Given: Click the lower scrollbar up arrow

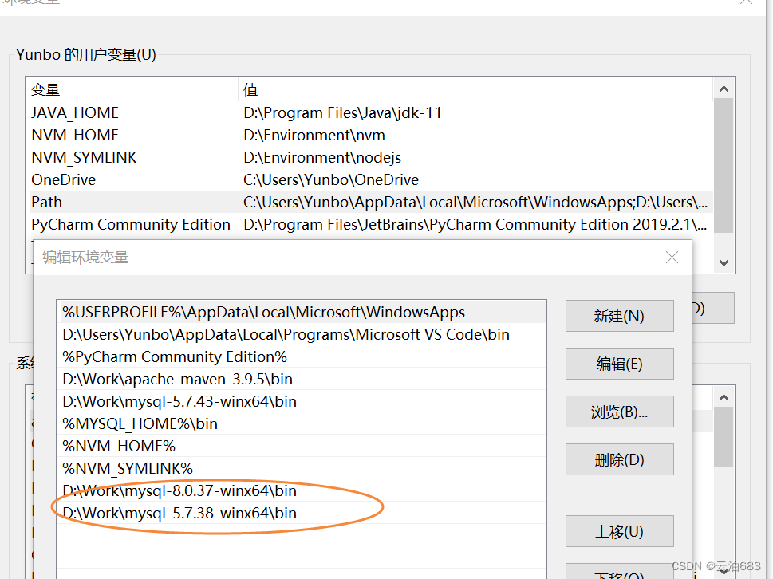Looking at the screenshot, I should click(x=723, y=396).
